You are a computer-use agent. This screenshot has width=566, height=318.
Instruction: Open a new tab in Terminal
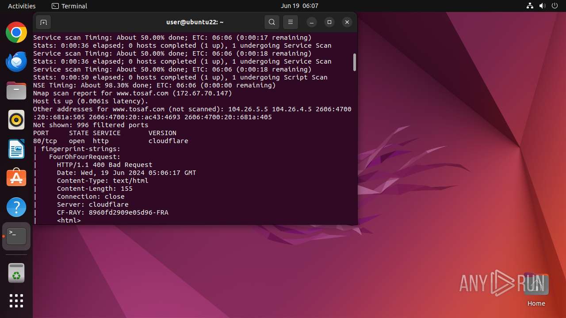click(43, 22)
